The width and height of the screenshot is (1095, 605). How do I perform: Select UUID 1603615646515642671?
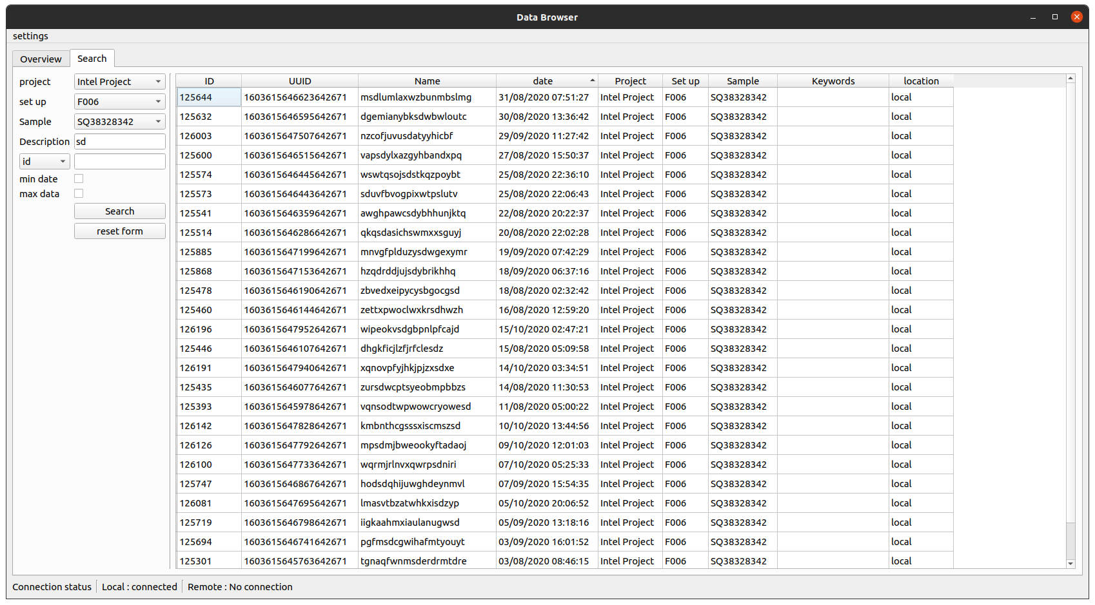[300, 155]
